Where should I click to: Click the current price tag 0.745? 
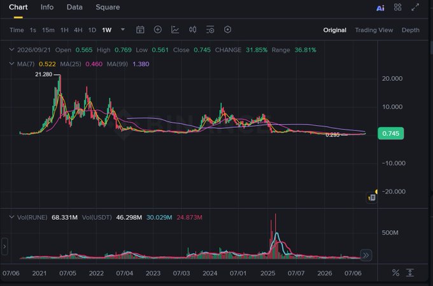[x=391, y=133]
